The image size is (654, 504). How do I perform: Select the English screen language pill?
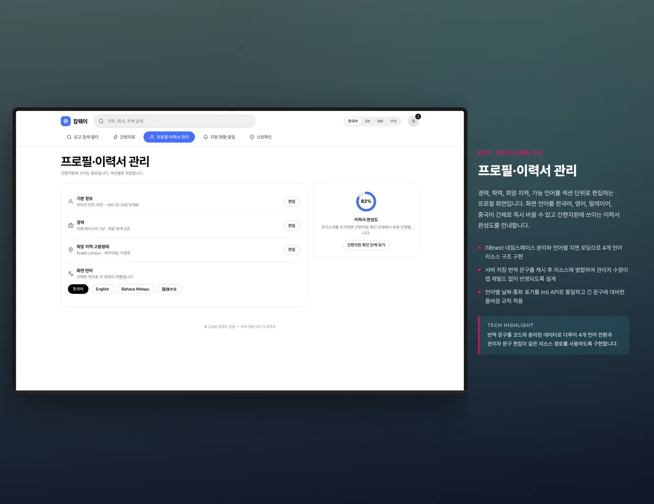102,289
